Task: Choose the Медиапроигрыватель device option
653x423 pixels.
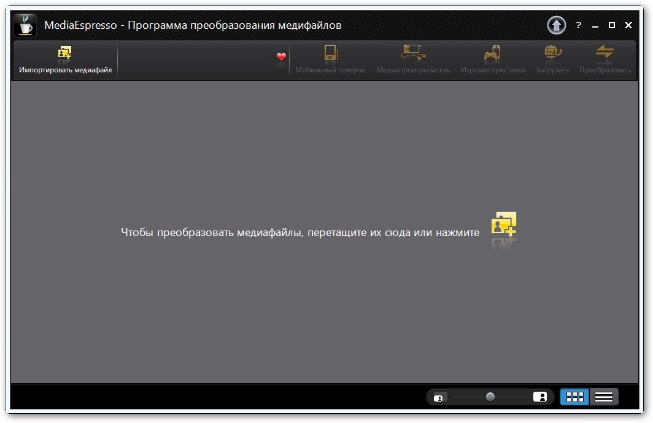Action: pos(413,59)
